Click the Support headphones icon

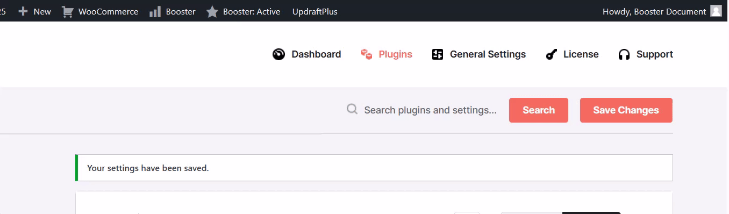tap(624, 54)
